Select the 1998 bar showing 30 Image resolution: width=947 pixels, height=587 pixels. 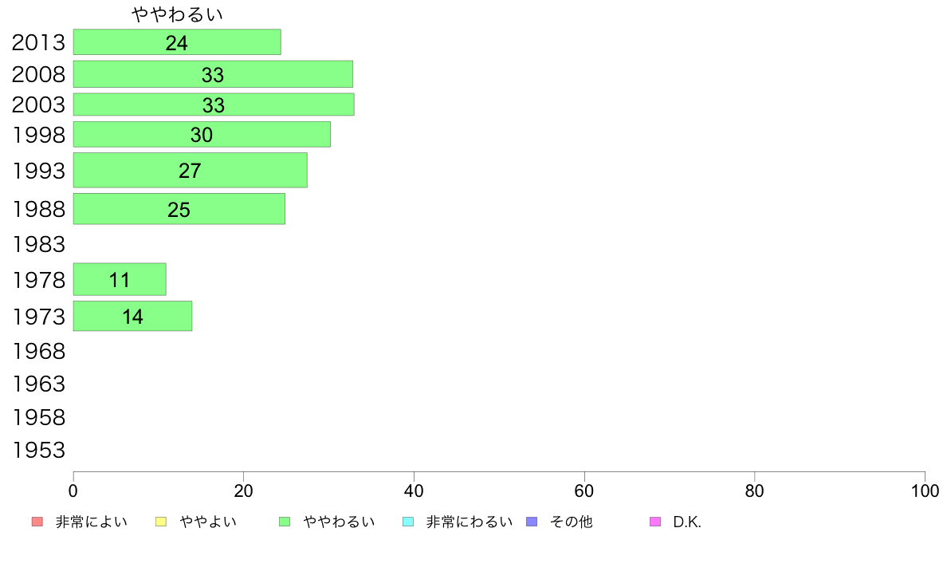[202, 134]
